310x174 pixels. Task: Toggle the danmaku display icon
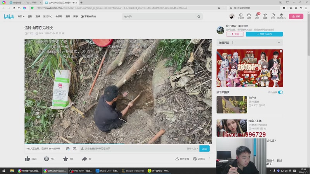[68, 148]
